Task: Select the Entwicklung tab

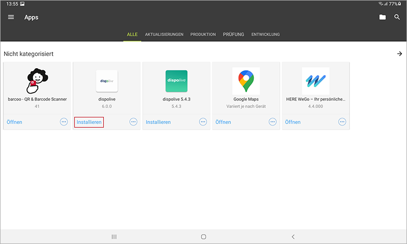Action: [x=266, y=35]
